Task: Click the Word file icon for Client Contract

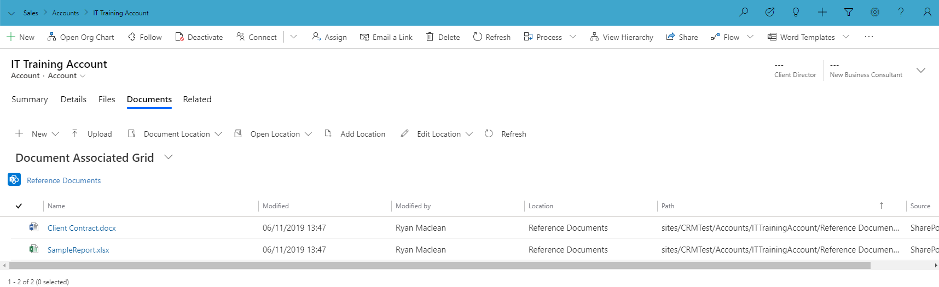Action: coord(34,227)
